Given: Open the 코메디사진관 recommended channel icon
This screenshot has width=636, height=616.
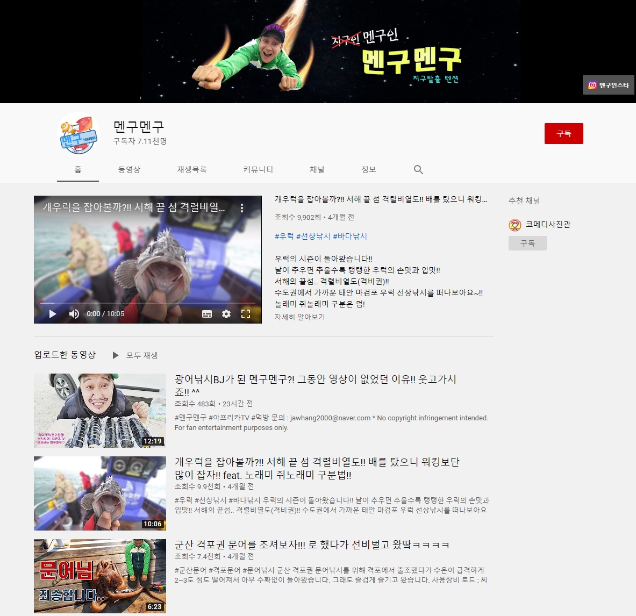Looking at the screenshot, I should [x=515, y=225].
